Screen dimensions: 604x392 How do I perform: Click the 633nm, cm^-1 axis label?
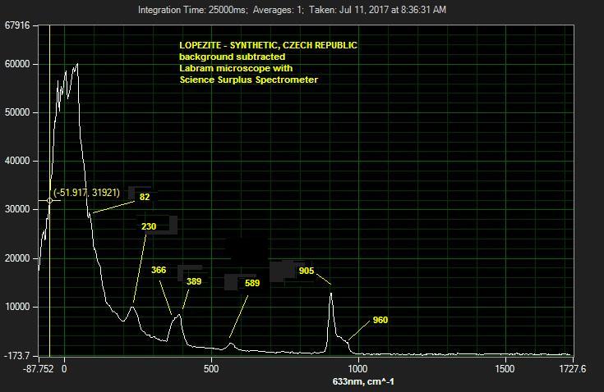click(x=363, y=381)
